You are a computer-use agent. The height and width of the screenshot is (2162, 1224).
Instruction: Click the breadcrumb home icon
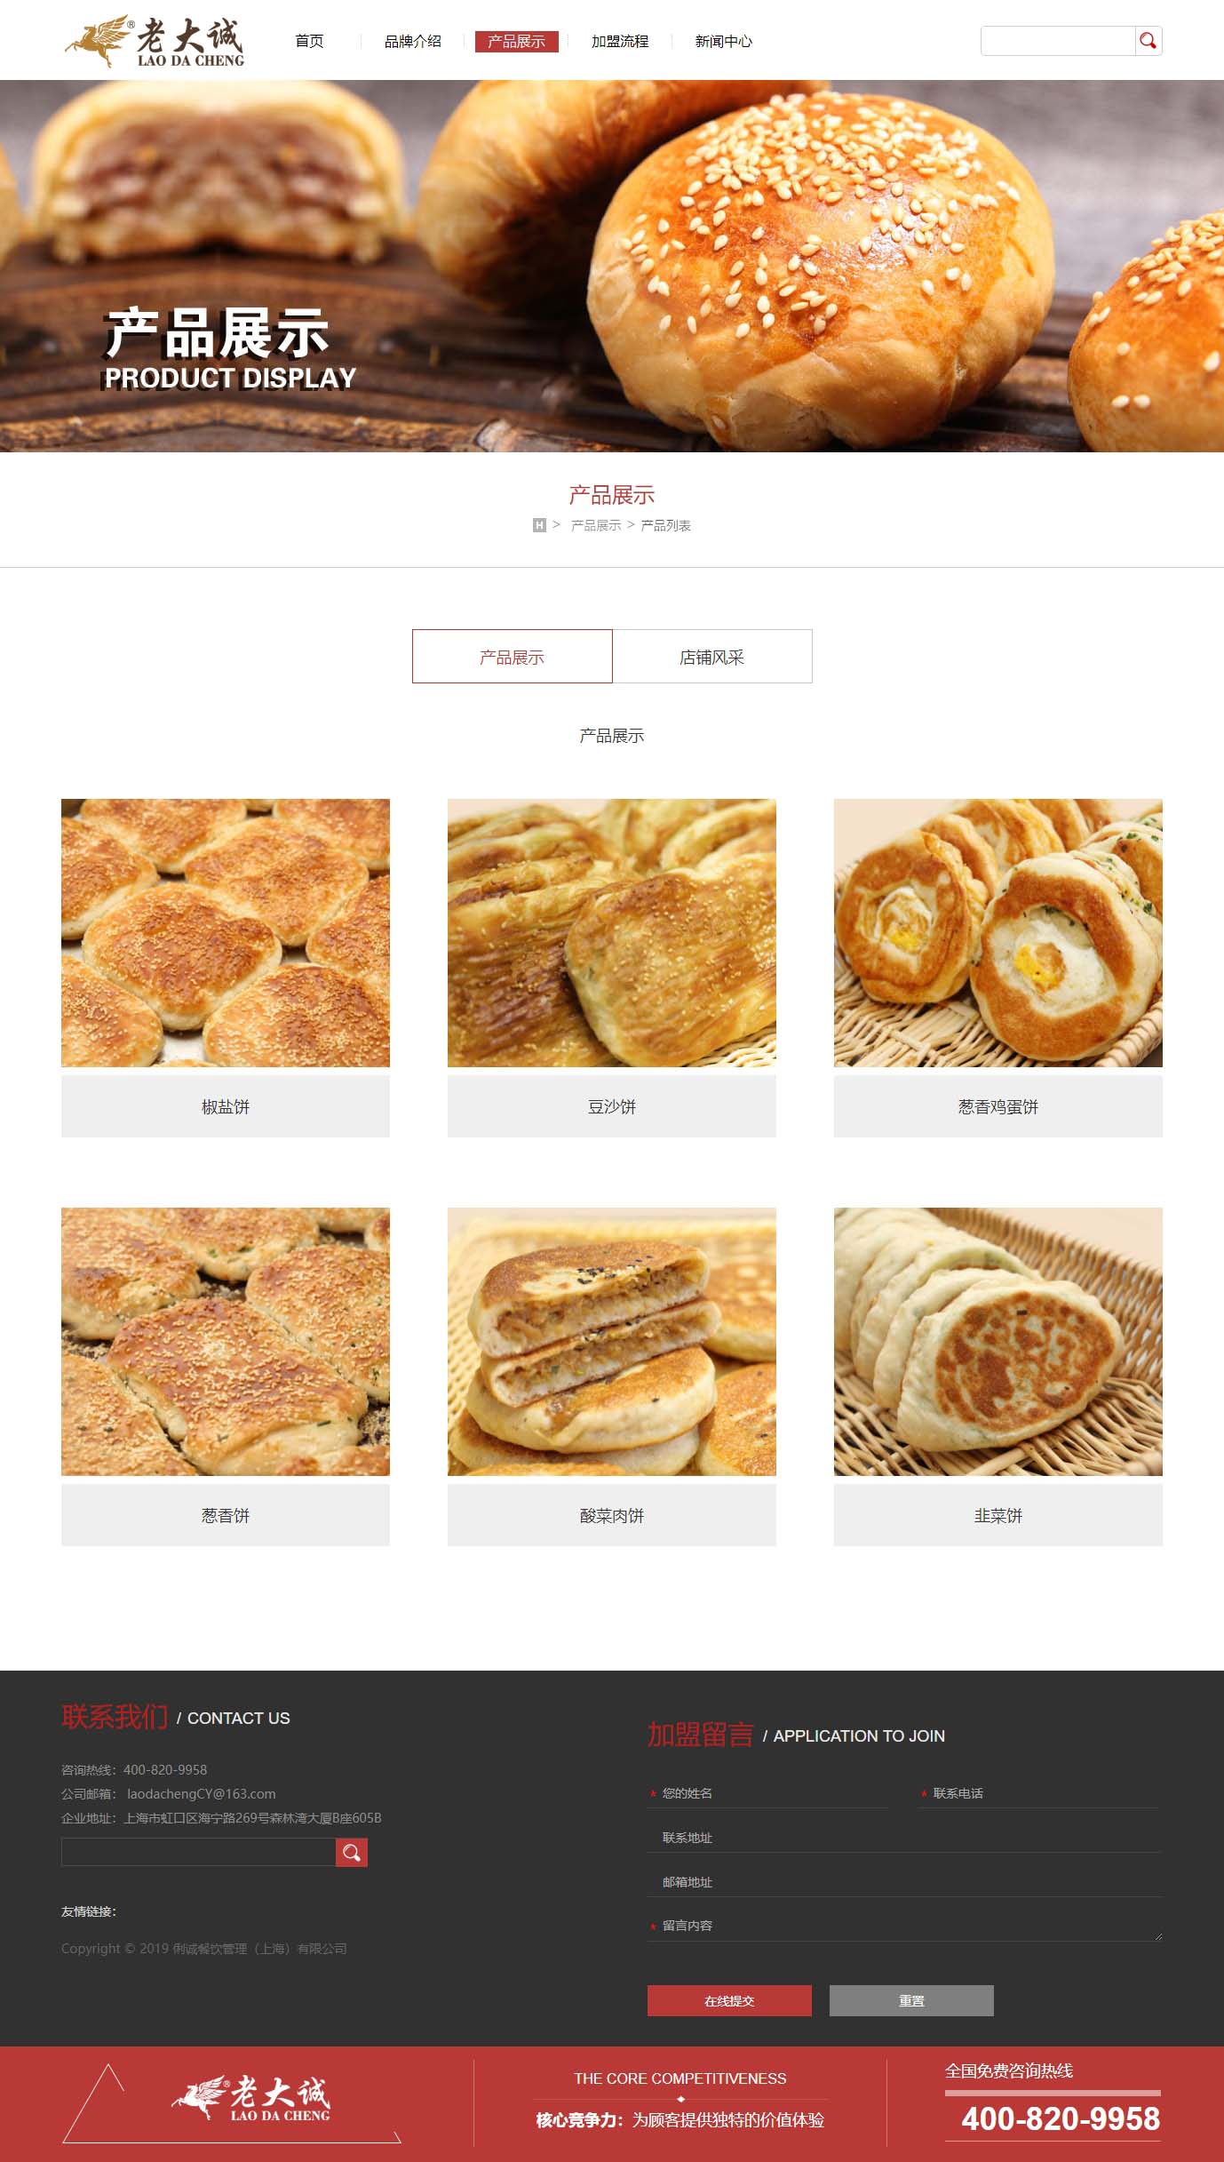[x=539, y=525]
